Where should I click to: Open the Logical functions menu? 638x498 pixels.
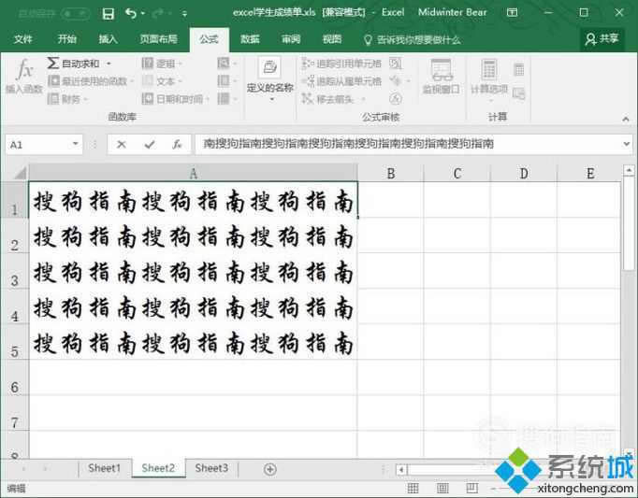click(163, 64)
